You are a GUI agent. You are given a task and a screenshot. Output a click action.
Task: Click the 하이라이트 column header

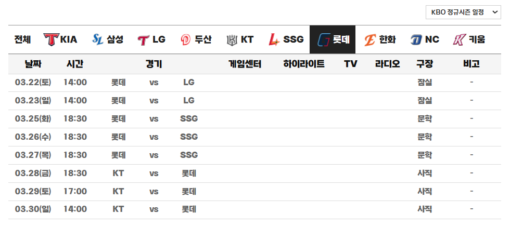(304, 64)
